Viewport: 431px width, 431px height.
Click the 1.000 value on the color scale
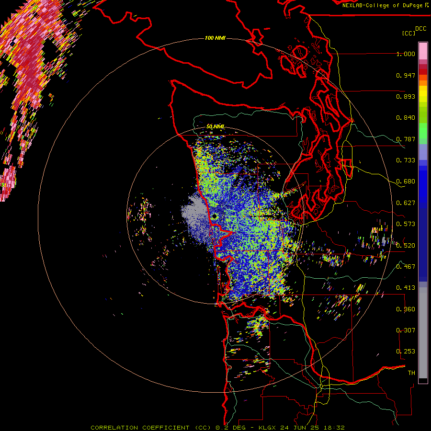point(406,54)
